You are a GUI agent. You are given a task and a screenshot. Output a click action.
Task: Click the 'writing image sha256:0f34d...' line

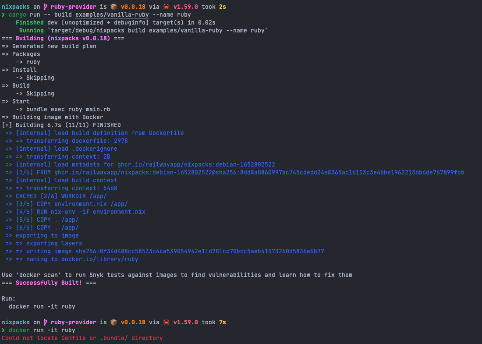(165, 252)
